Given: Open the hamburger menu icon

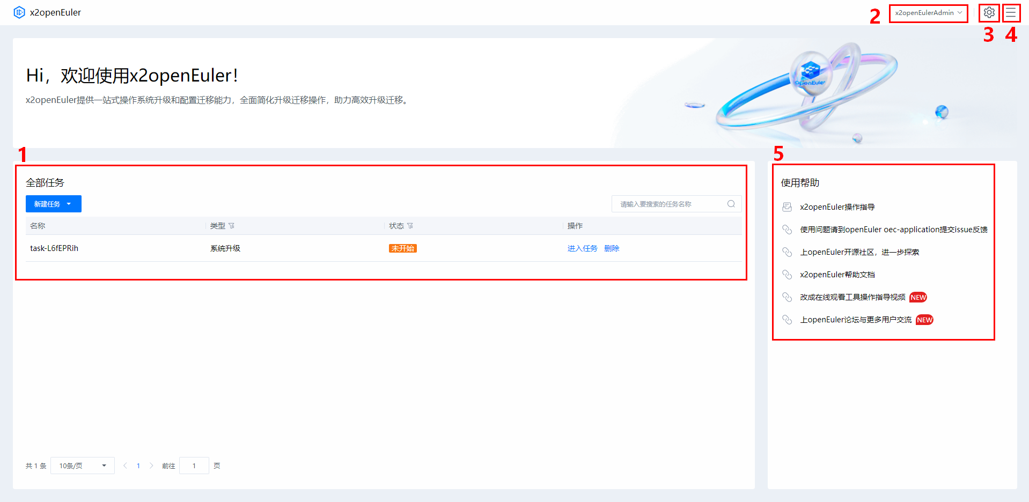Looking at the screenshot, I should point(1011,12).
